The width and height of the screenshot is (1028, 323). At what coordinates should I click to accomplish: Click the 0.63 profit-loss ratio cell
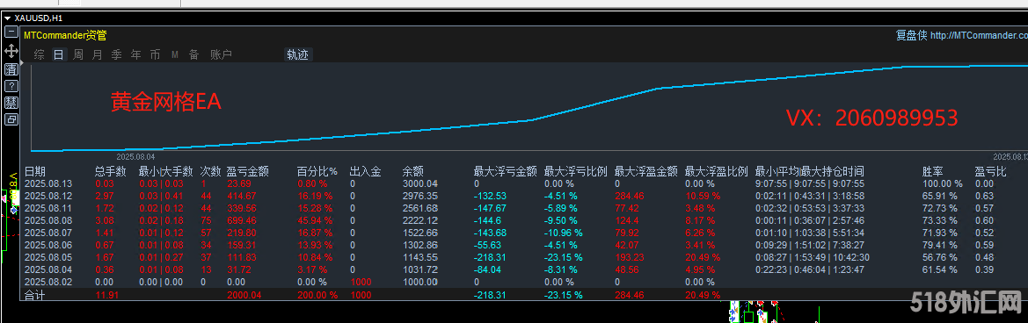(984, 196)
